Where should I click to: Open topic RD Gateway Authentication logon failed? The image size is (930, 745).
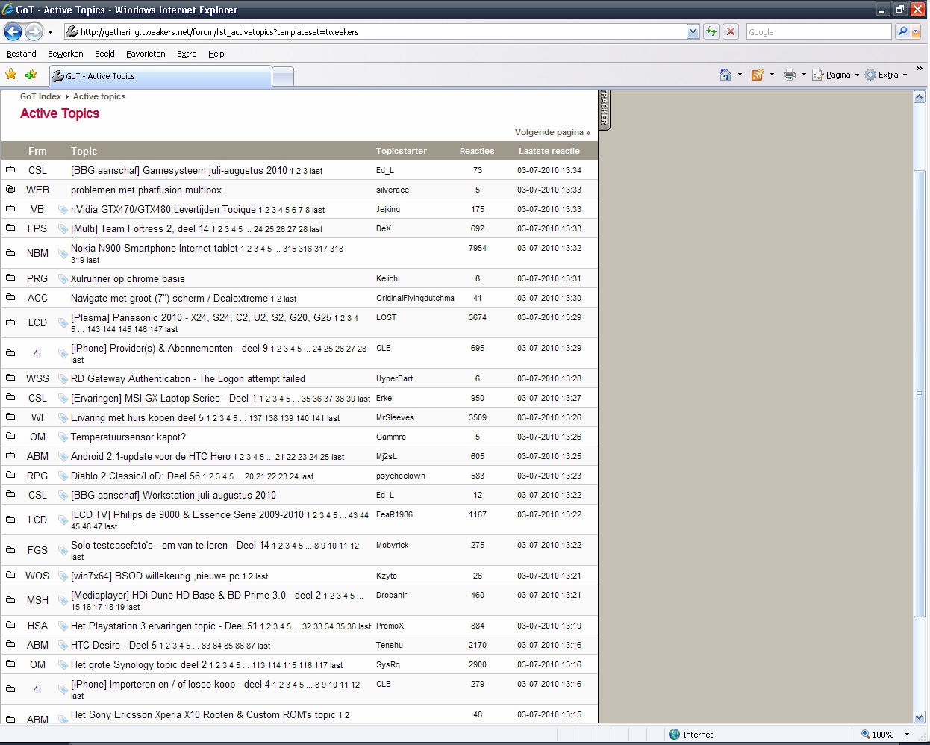188,378
